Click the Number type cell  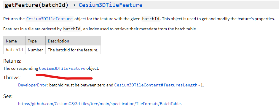(35, 50)
